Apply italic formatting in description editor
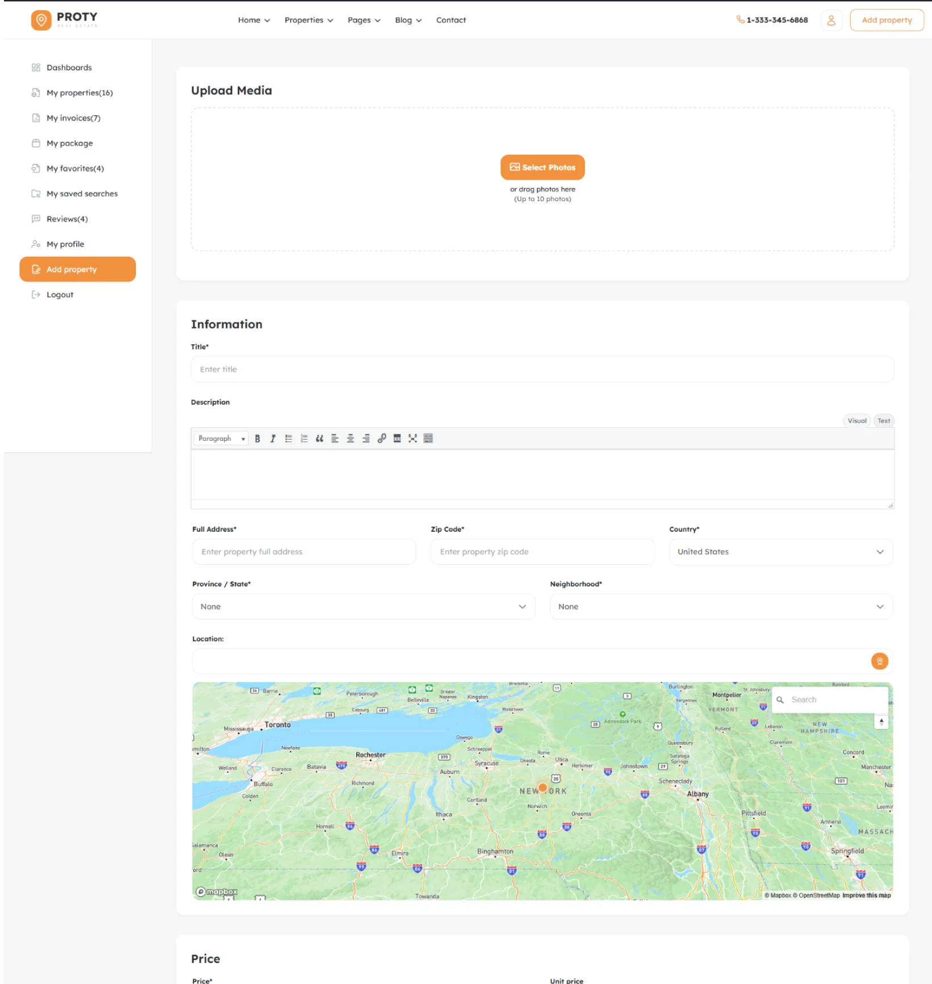The image size is (932, 984). pyautogui.click(x=273, y=439)
